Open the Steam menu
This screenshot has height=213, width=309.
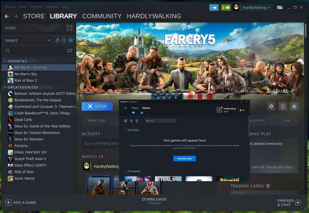click(10, 7)
